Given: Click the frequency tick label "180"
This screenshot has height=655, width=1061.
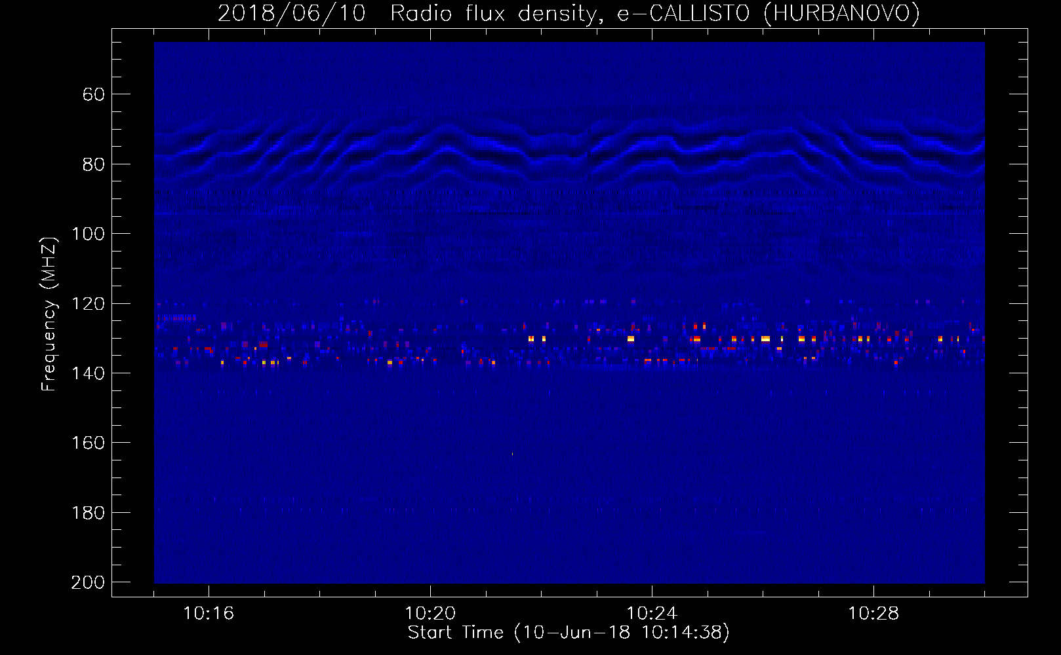Looking at the screenshot, I should (x=88, y=513).
